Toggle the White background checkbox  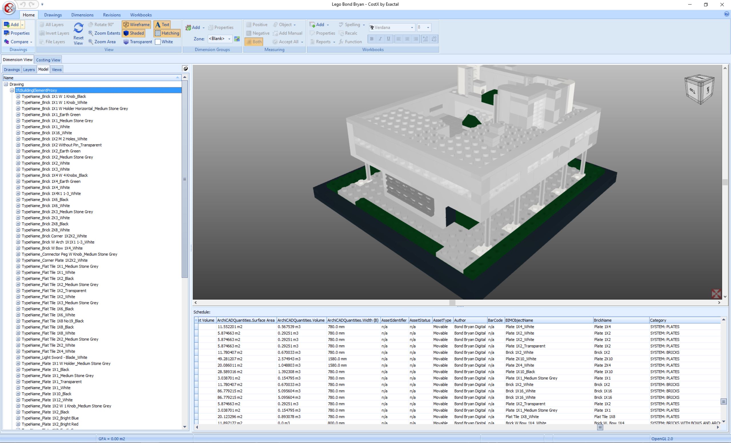pyautogui.click(x=158, y=42)
